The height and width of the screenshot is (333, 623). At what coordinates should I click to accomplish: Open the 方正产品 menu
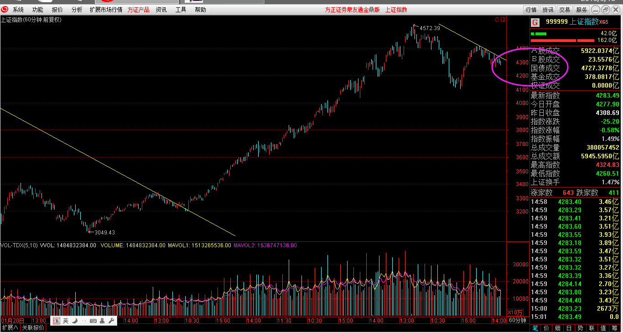point(138,10)
